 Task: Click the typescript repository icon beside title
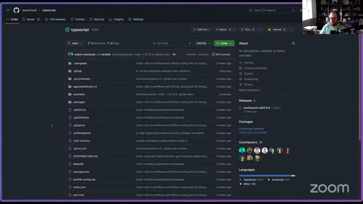(x=67, y=30)
